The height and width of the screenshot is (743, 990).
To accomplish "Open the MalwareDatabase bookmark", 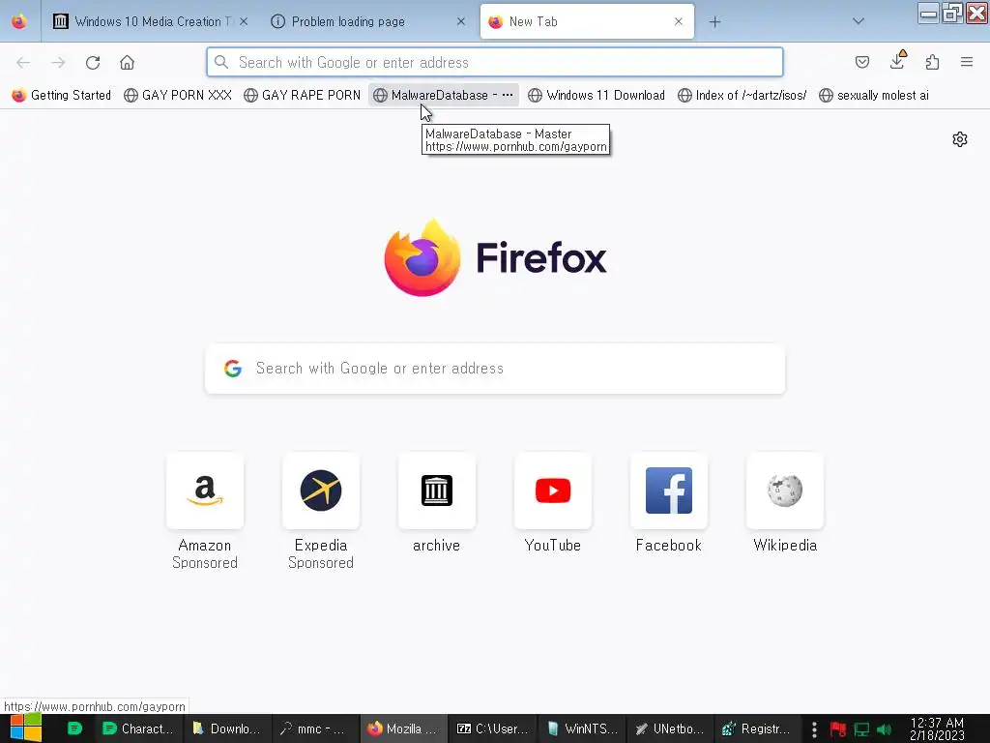I will coord(443,96).
